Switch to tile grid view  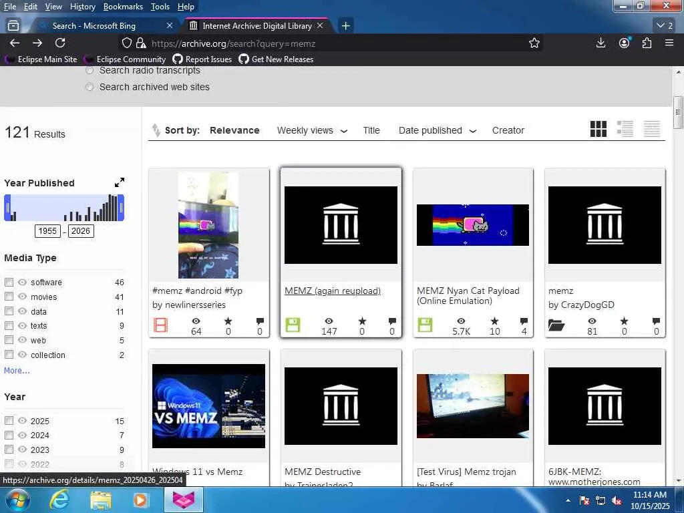point(598,129)
